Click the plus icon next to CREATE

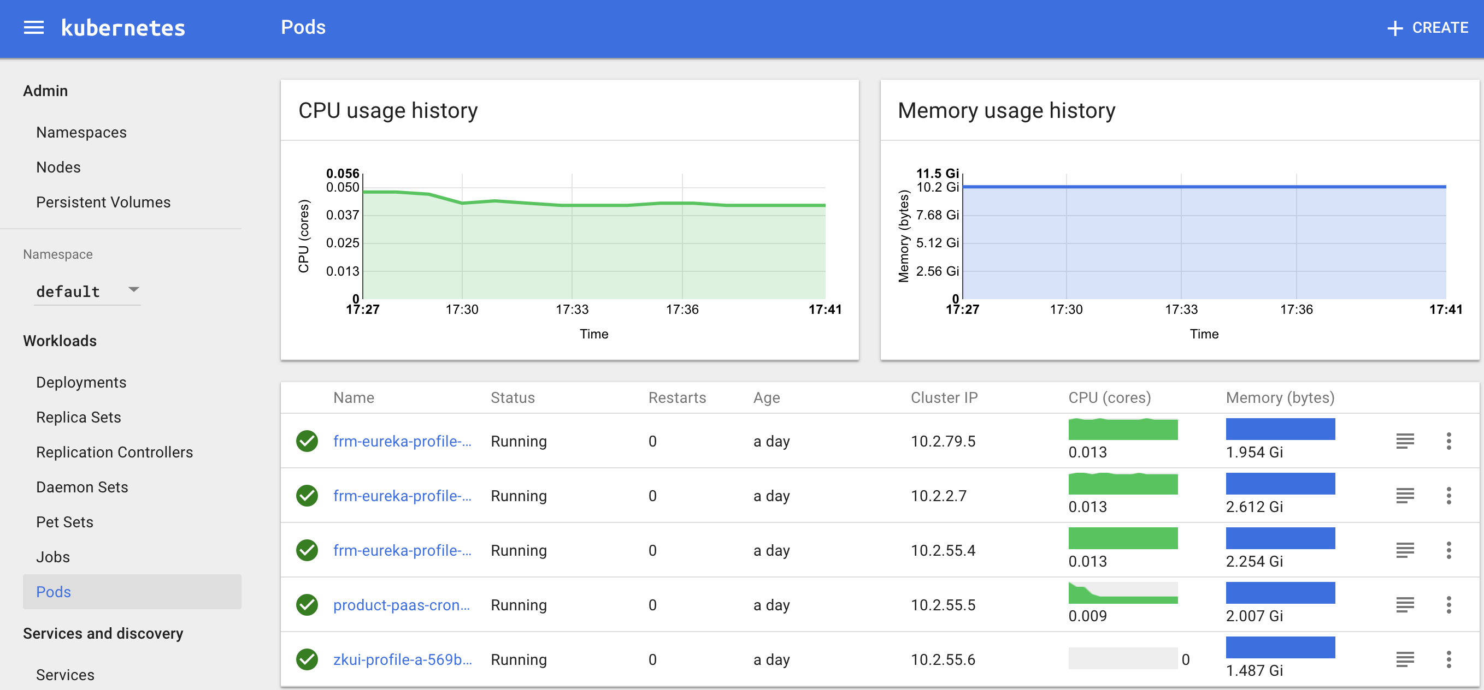click(1395, 28)
